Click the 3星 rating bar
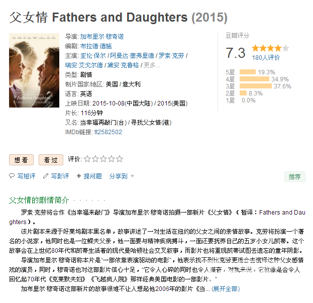Viewport: 313px width, 303px height. pos(256,86)
